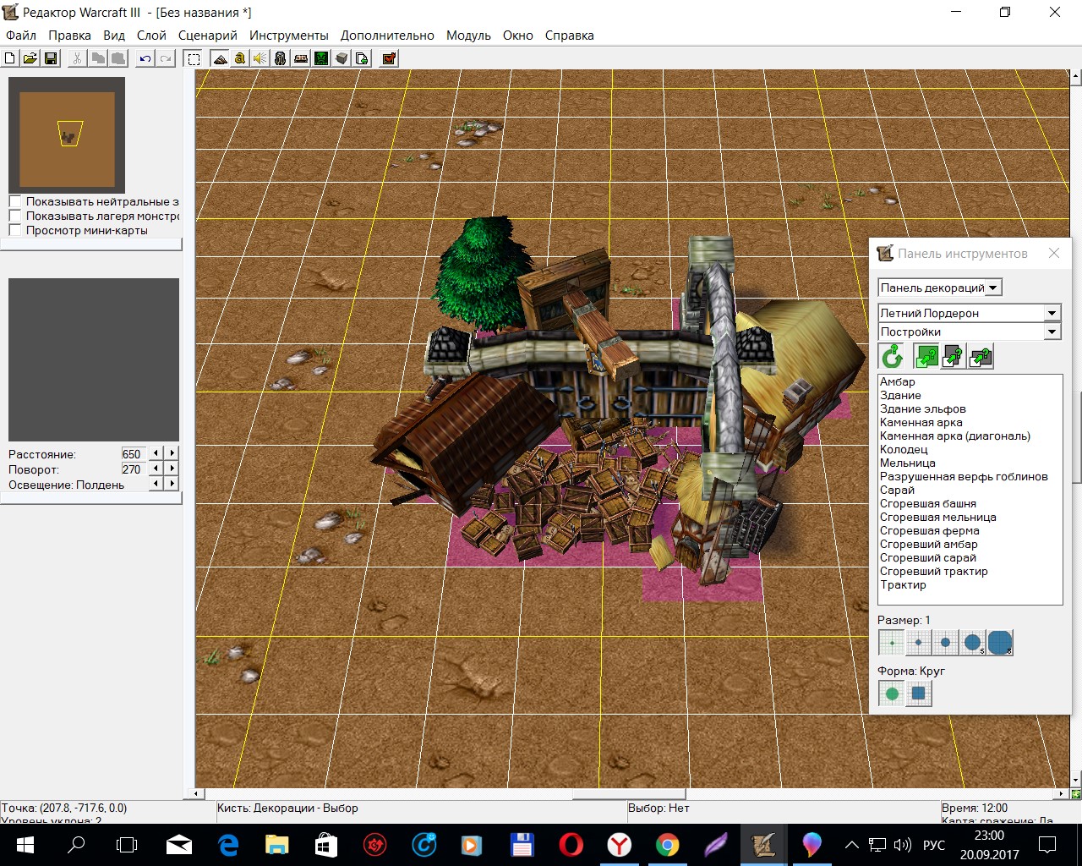Open the Windows Start menu

(x=25, y=844)
